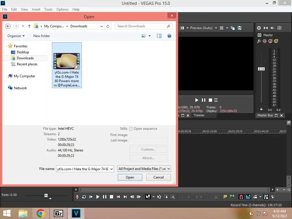This screenshot has width=292, height=219.
Task: Click the Master fader handle
Action: [261, 69]
